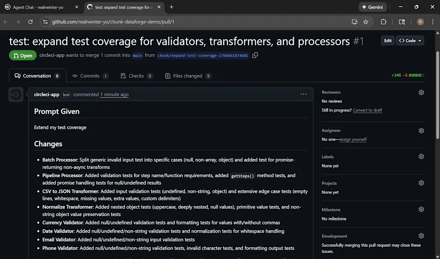
Task: Close the Agent Chat tab
Action: point(77,7)
